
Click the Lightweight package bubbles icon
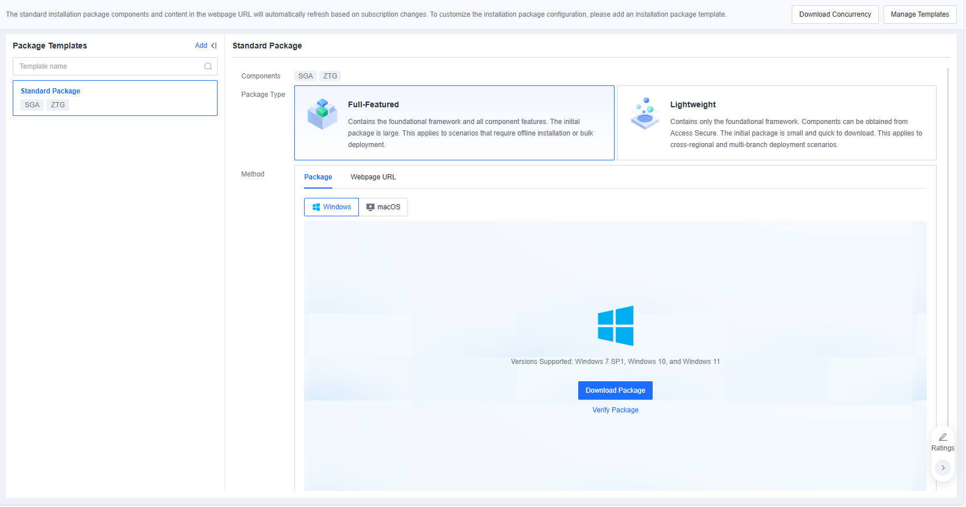tap(645, 114)
